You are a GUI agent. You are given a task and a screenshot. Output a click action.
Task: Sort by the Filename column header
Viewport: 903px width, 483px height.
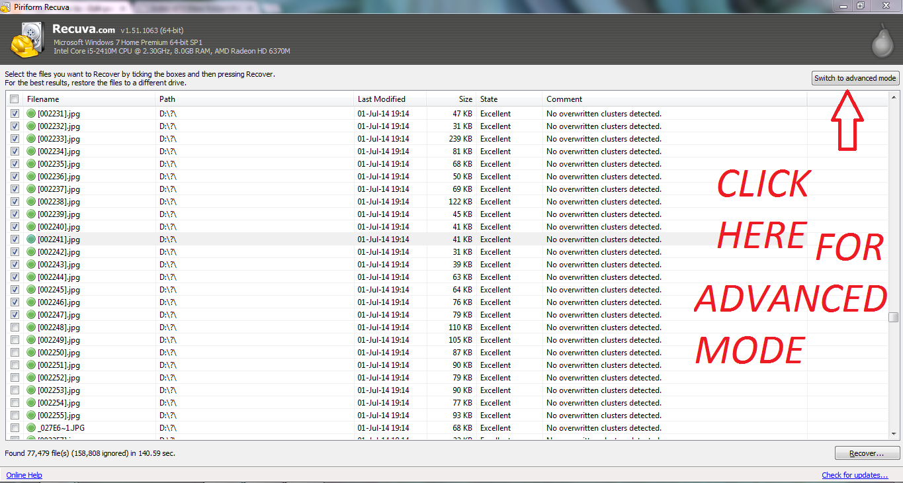[x=89, y=99]
